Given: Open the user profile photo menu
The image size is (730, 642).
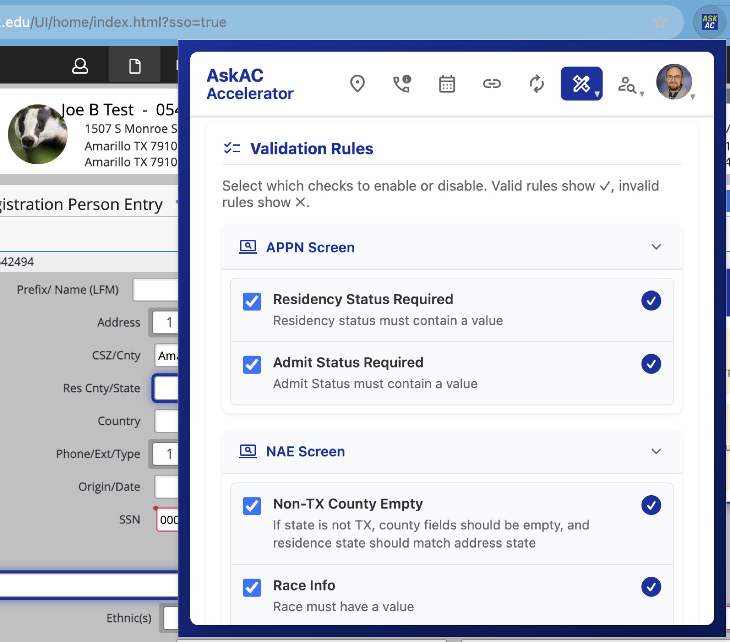Looking at the screenshot, I should pyautogui.click(x=674, y=82).
